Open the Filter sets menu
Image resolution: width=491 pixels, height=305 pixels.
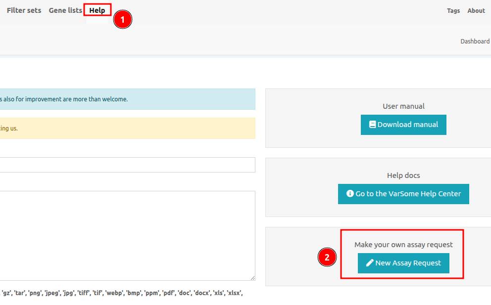click(24, 10)
